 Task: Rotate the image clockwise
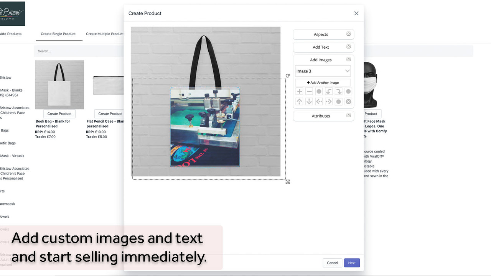339,91
